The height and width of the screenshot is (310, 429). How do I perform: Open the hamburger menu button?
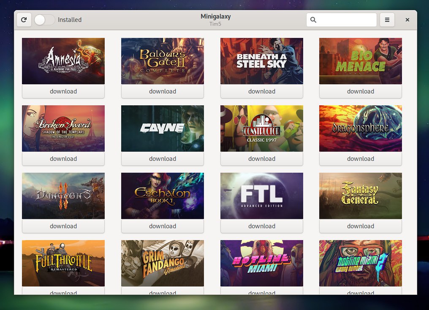click(x=387, y=20)
